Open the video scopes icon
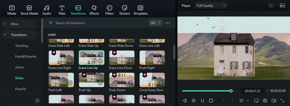 (282, 6)
